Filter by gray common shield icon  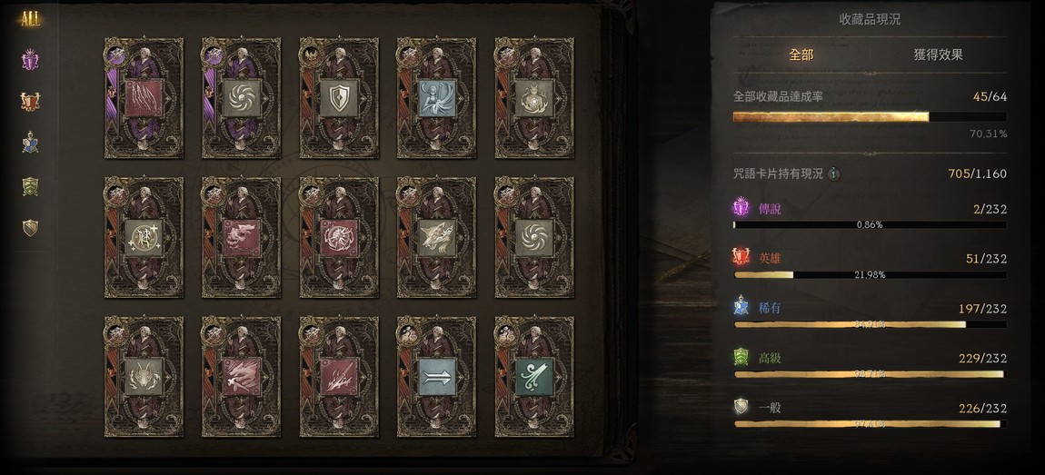pyautogui.click(x=30, y=228)
